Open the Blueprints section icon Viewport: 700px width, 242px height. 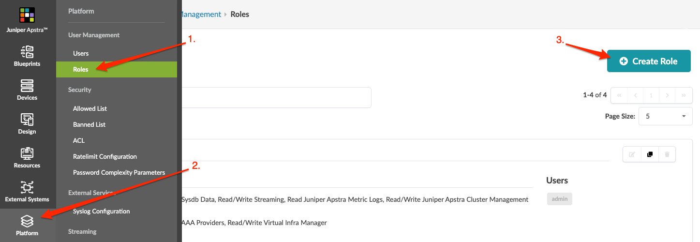pyautogui.click(x=27, y=51)
